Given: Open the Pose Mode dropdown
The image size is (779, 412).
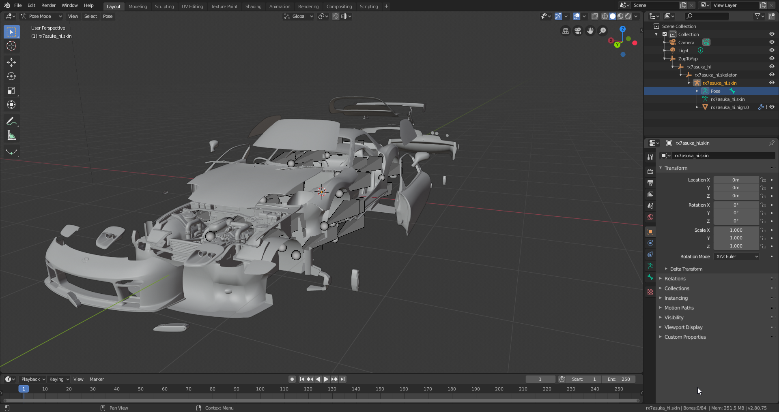Looking at the screenshot, I should click(41, 16).
